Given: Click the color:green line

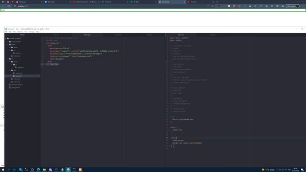Looking at the screenshot, I should 178,140.
